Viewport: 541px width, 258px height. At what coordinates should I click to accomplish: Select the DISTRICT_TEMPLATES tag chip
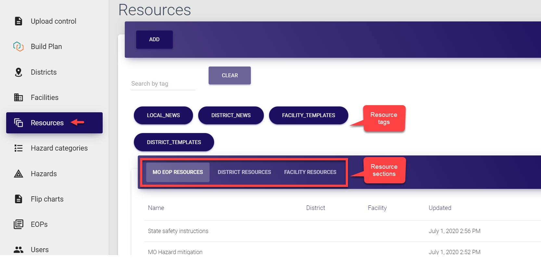click(x=174, y=142)
